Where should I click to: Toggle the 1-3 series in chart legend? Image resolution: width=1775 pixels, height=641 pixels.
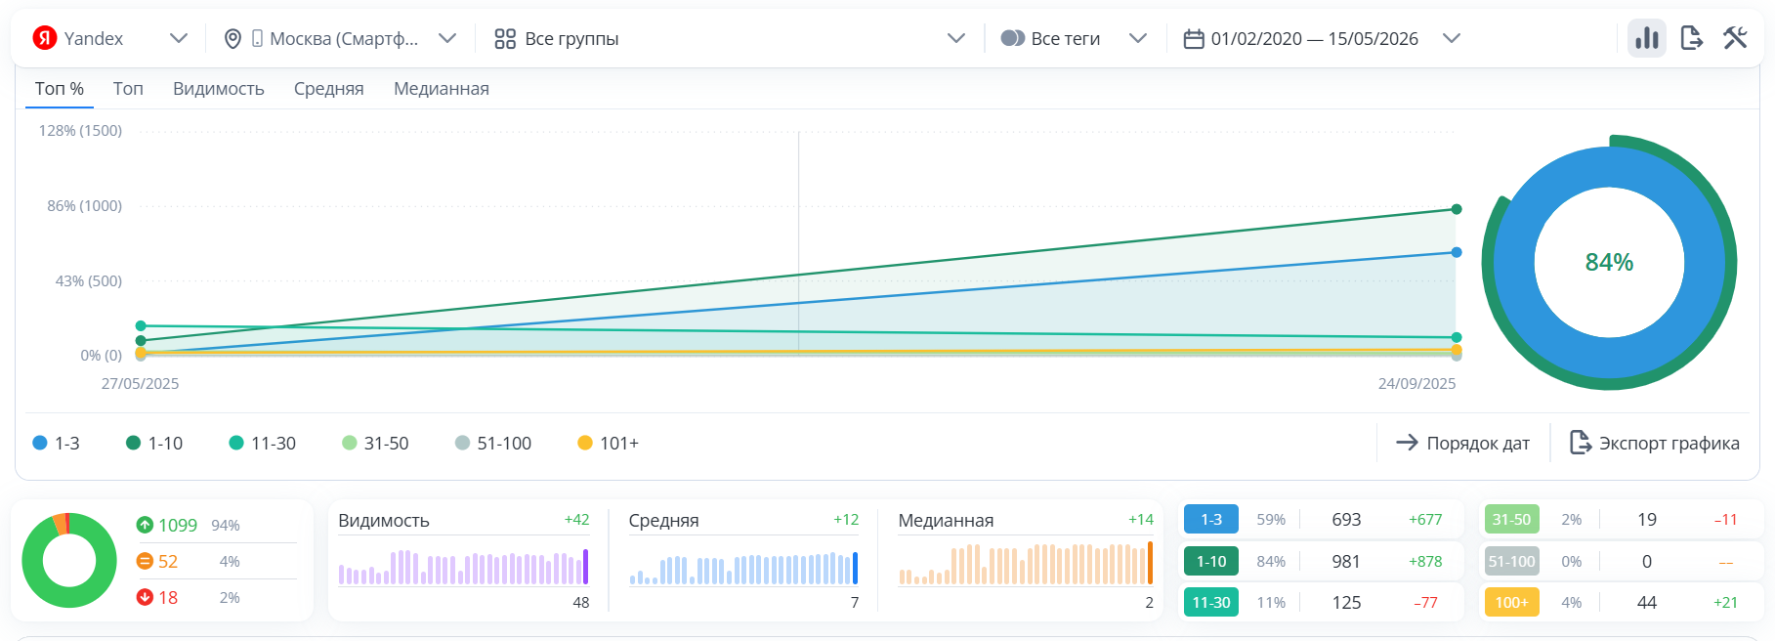click(x=57, y=443)
